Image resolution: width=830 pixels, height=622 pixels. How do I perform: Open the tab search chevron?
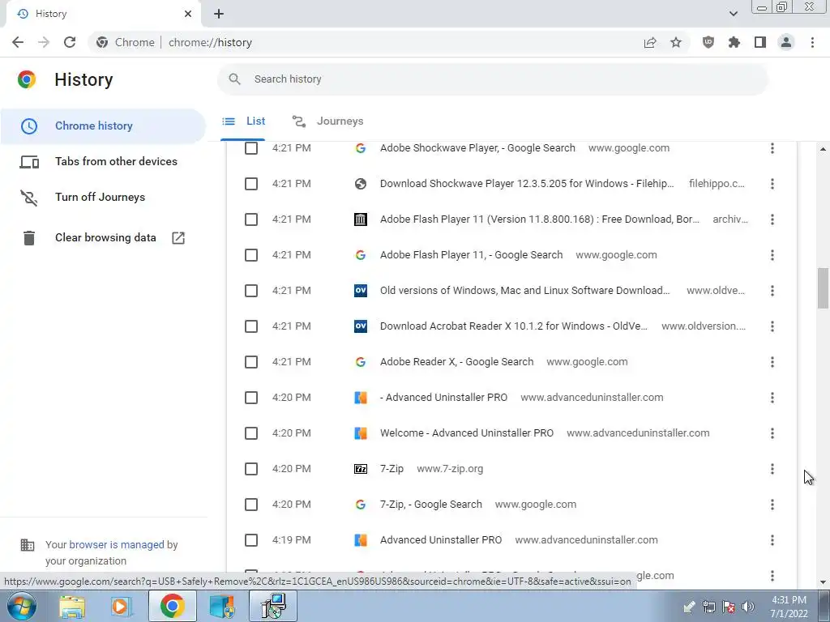(733, 14)
